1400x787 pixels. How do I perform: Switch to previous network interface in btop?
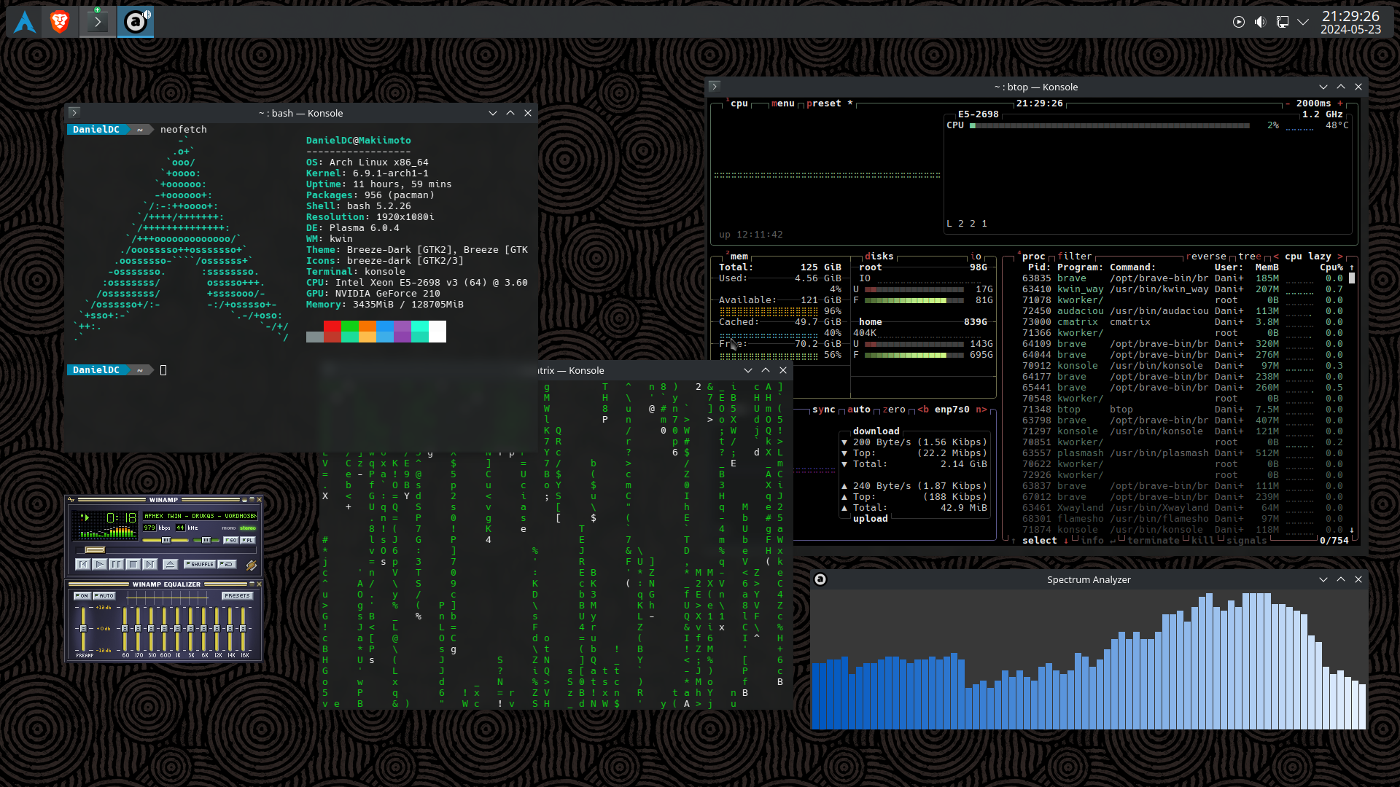click(923, 410)
